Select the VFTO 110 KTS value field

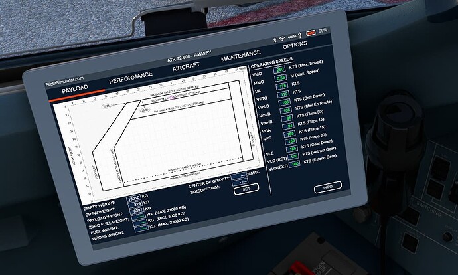(x=283, y=94)
